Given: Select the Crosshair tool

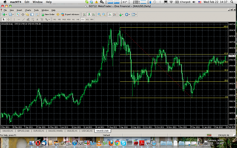Looking at the screenshot, I should click(x=8, y=19).
